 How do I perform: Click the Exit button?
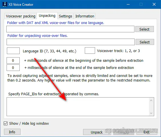(x=147, y=132)
